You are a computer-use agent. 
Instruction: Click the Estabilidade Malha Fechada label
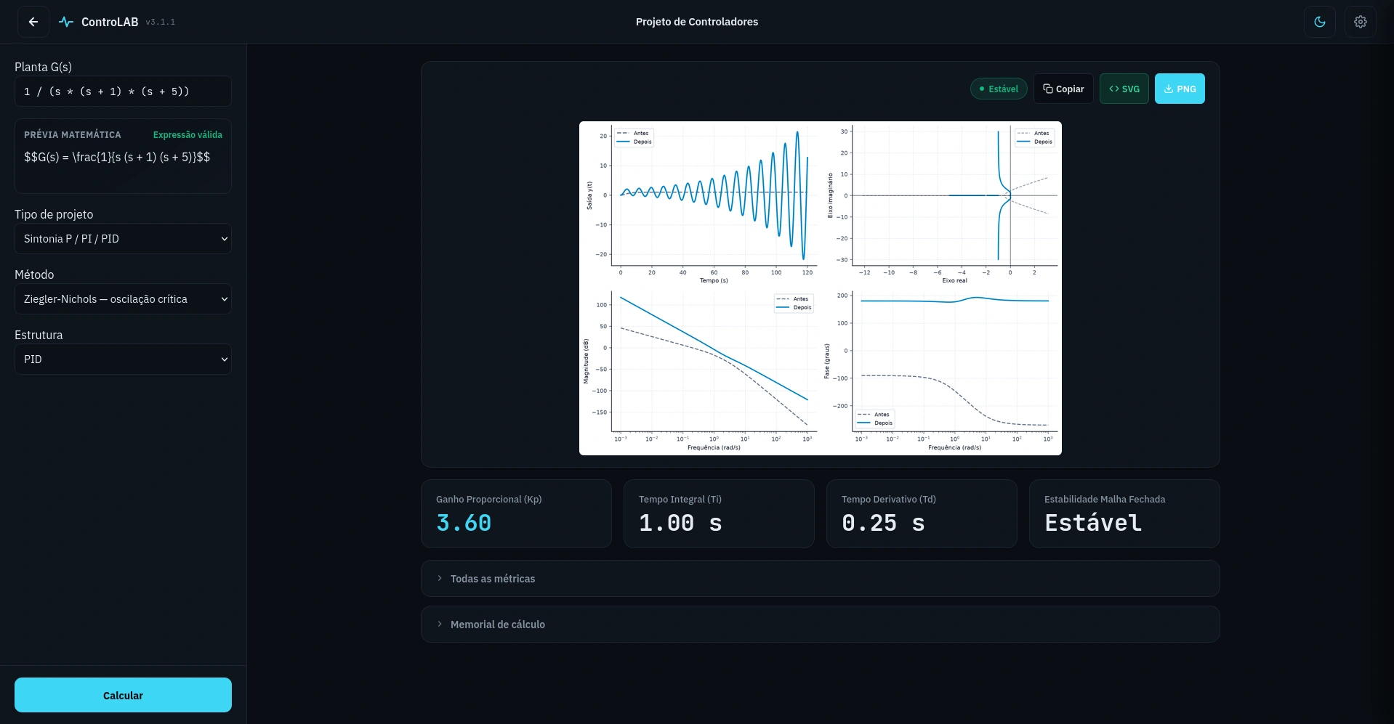[x=1105, y=499]
